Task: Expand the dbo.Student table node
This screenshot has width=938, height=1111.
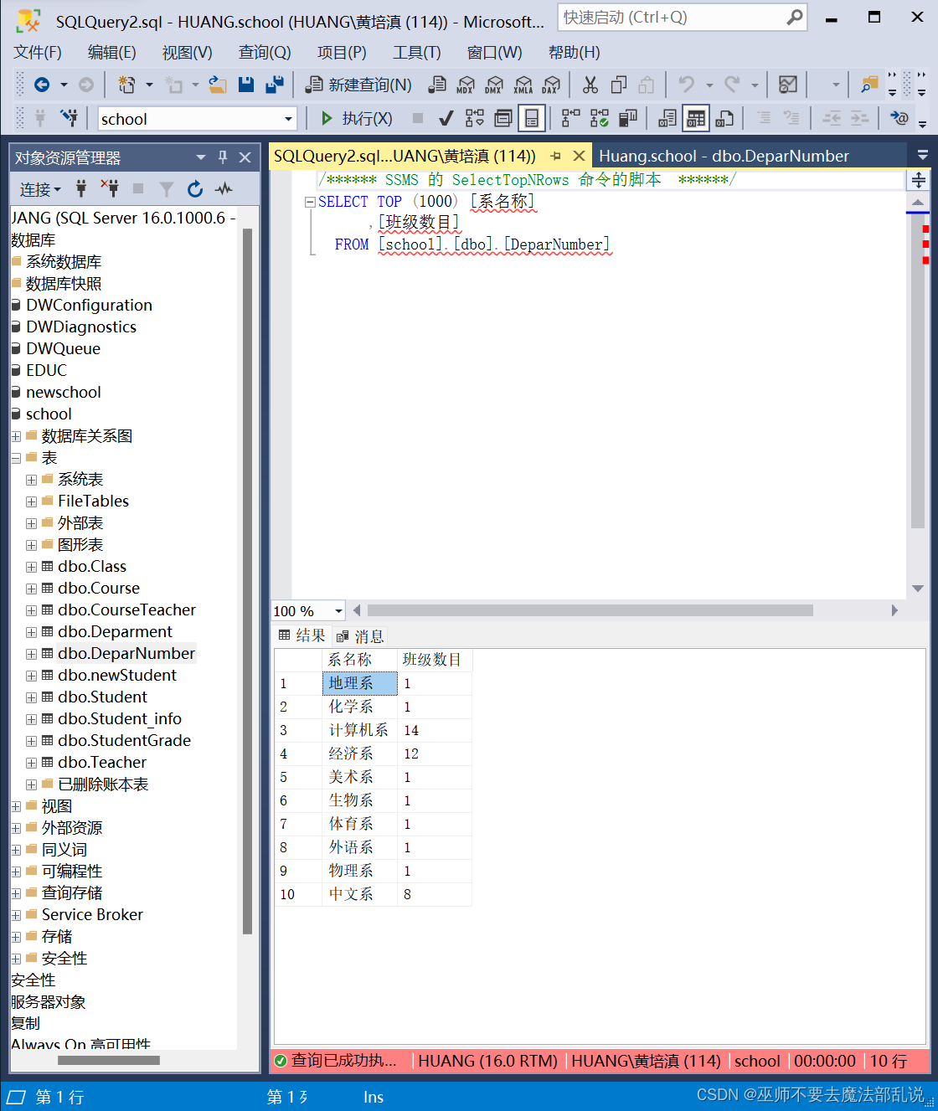Action: click(x=31, y=697)
